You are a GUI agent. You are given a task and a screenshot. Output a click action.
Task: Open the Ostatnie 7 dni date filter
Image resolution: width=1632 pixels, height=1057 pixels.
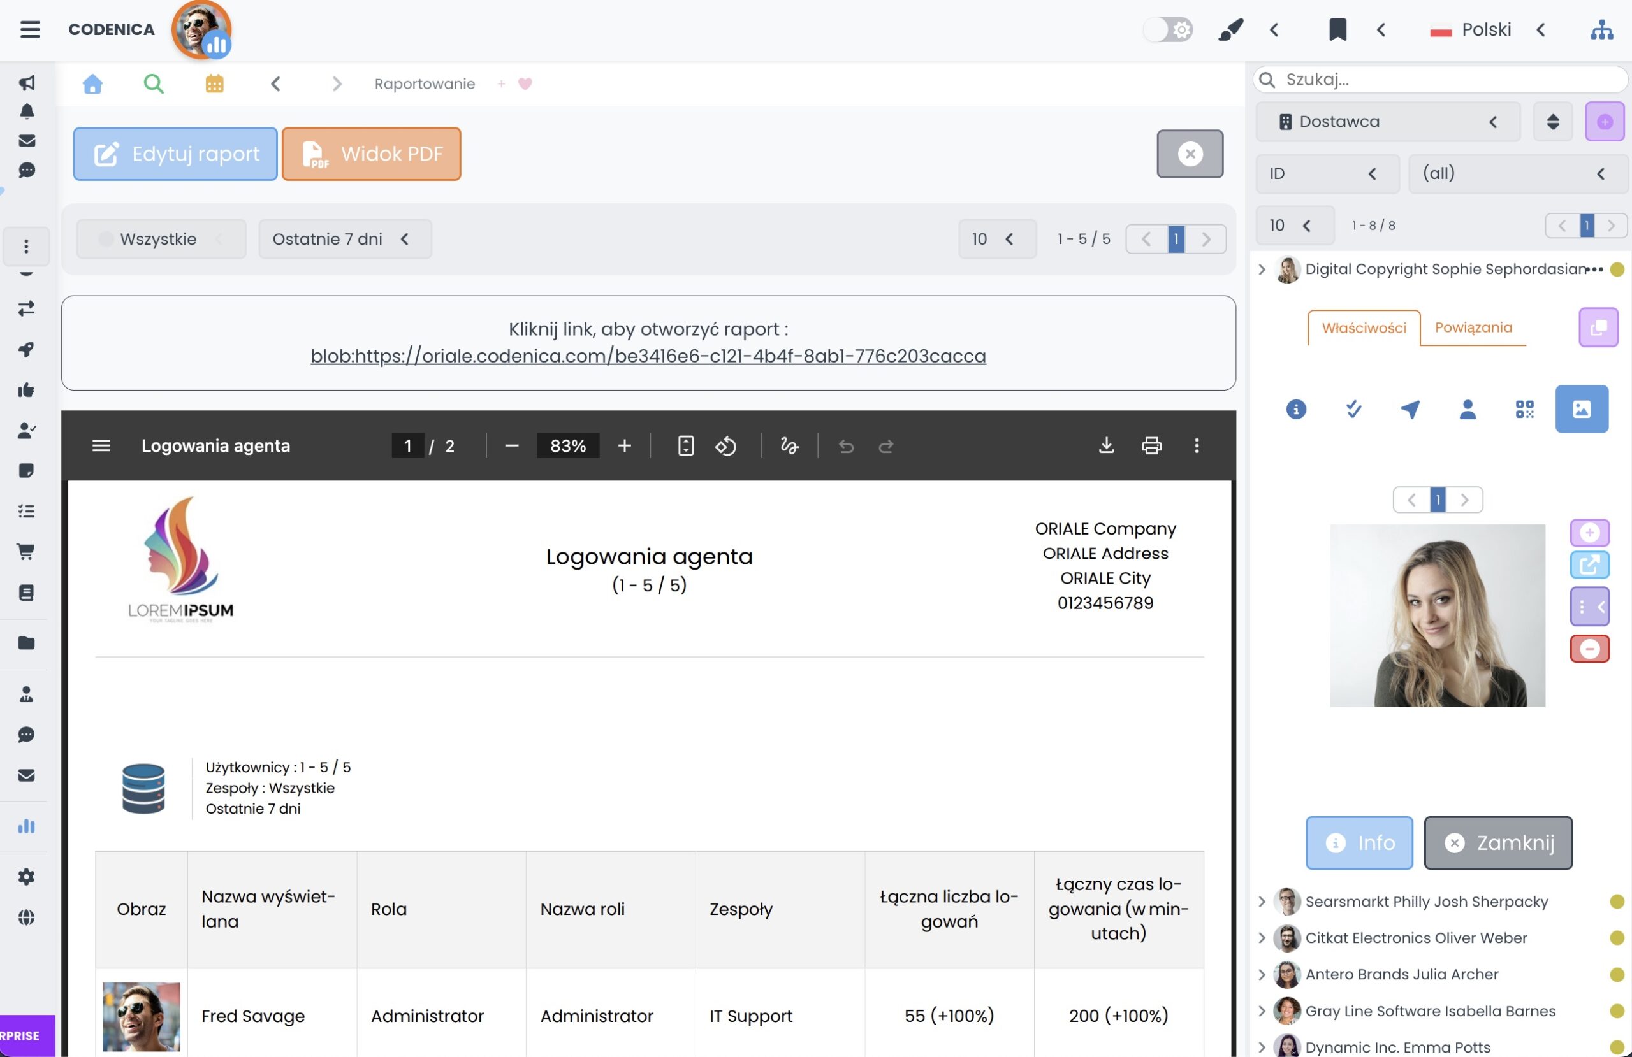coord(345,238)
